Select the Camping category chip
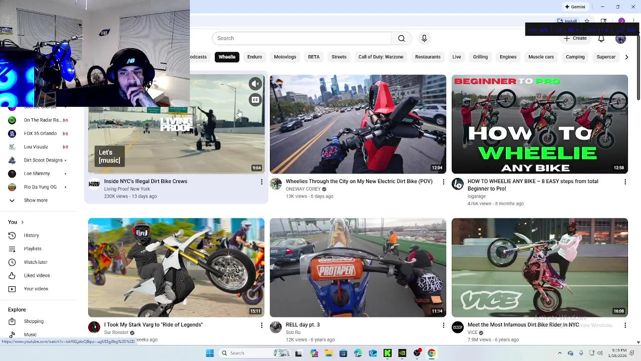Image resolution: width=641 pixels, height=361 pixels. point(575,57)
